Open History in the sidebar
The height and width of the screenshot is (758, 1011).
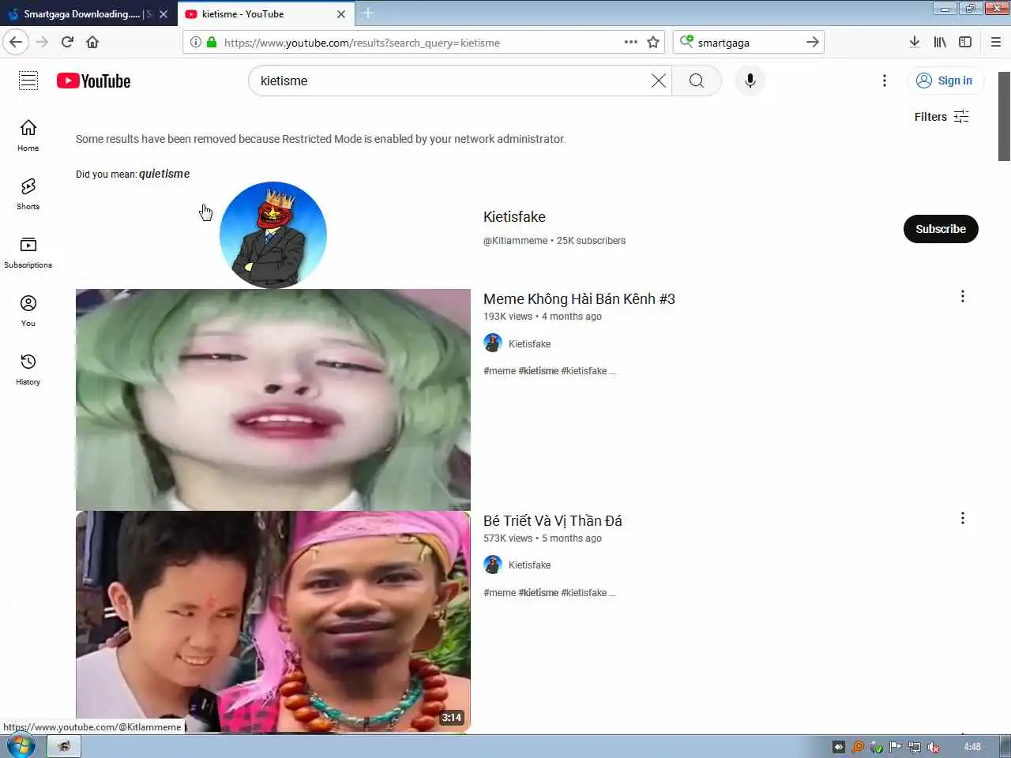click(x=28, y=369)
